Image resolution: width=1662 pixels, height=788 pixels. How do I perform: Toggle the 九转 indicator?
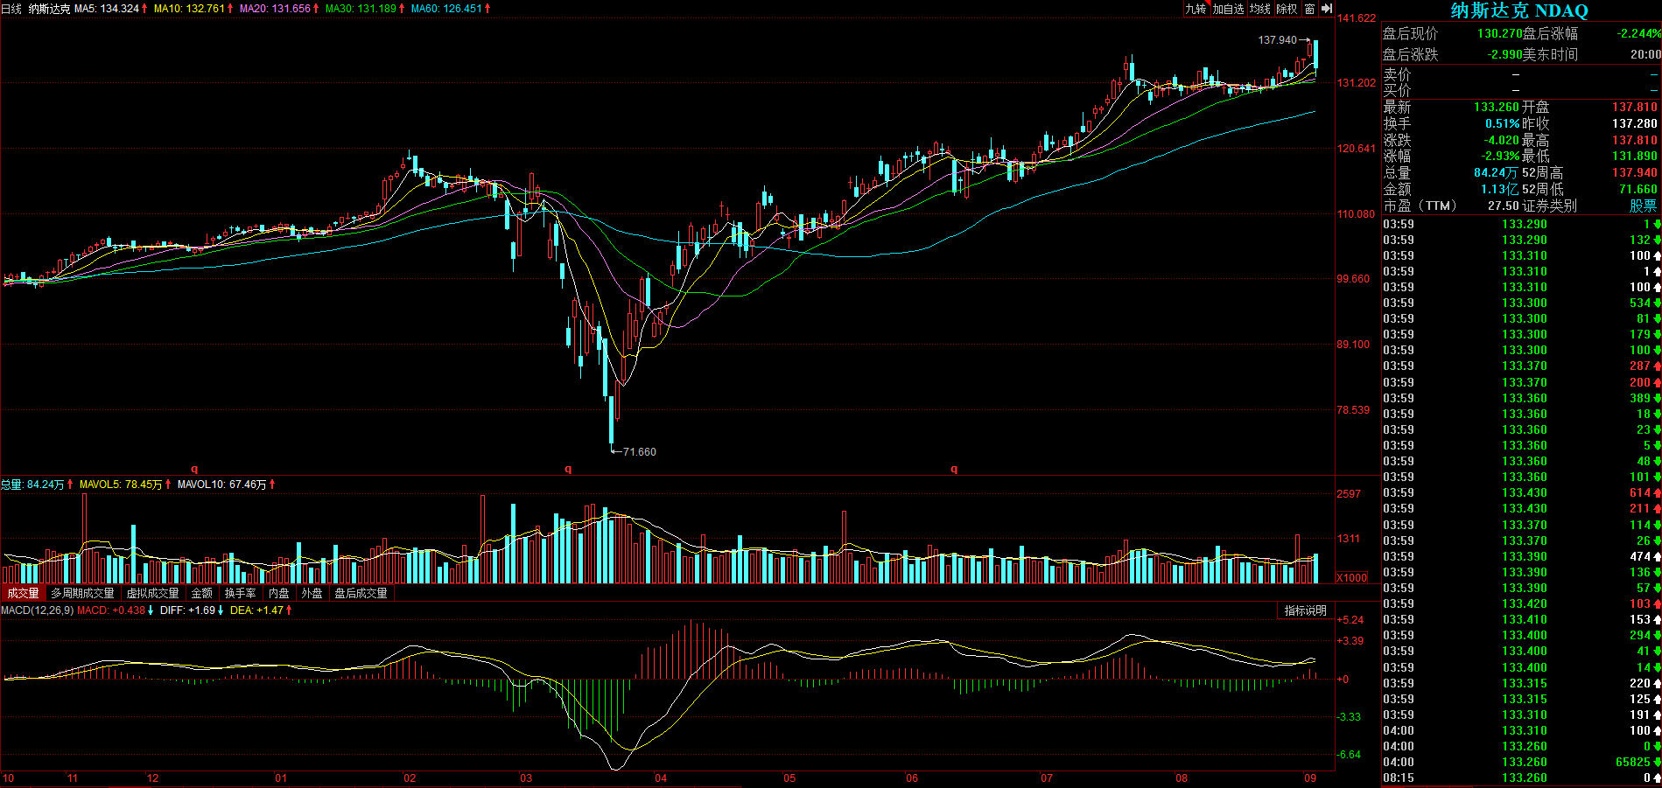(x=1196, y=9)
